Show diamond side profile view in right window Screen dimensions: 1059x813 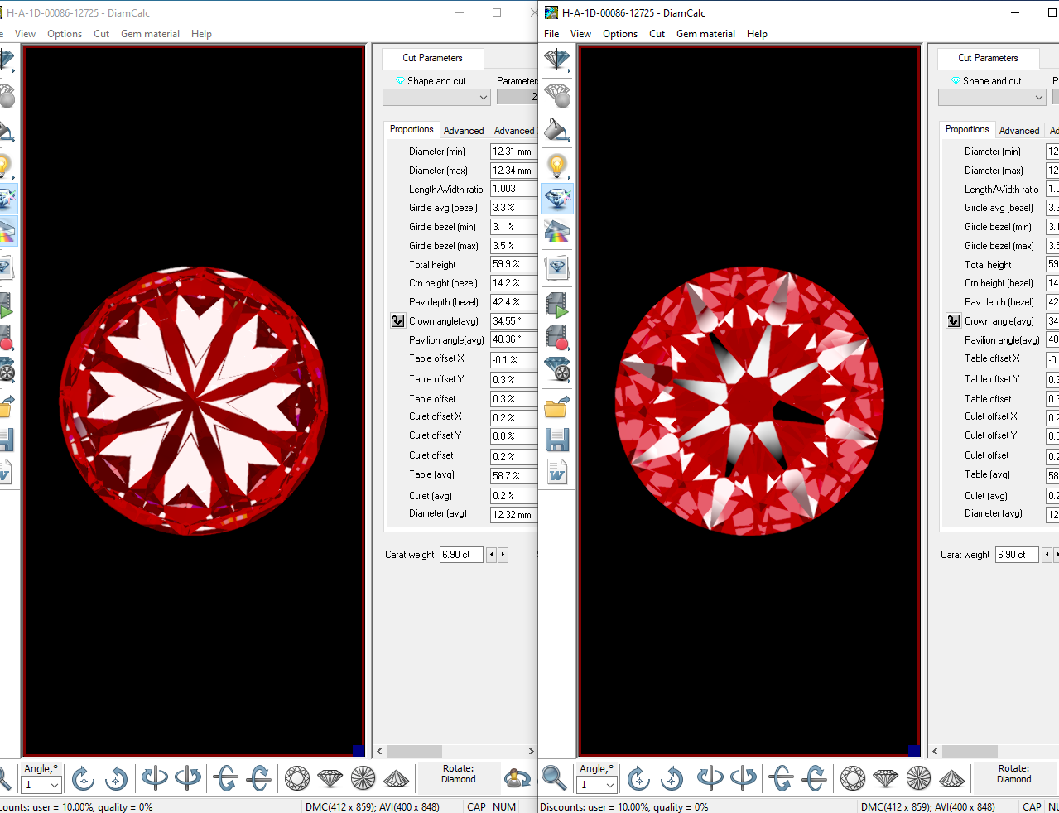point(886,778)
